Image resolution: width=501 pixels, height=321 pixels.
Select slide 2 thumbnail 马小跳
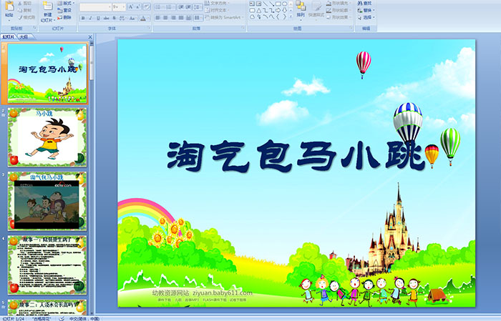pyautogui.click(x=47, y=137)
